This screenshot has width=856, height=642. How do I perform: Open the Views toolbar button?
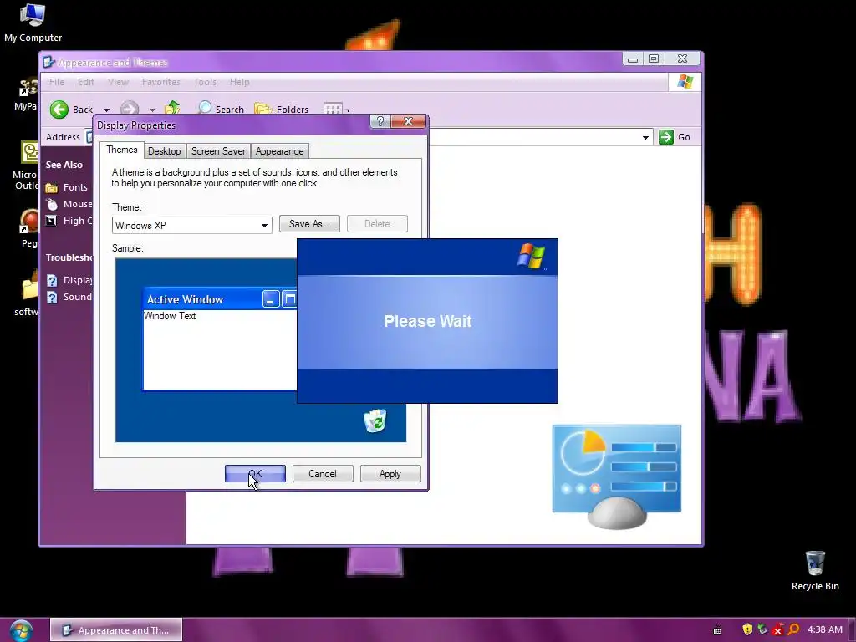point(333,109)
